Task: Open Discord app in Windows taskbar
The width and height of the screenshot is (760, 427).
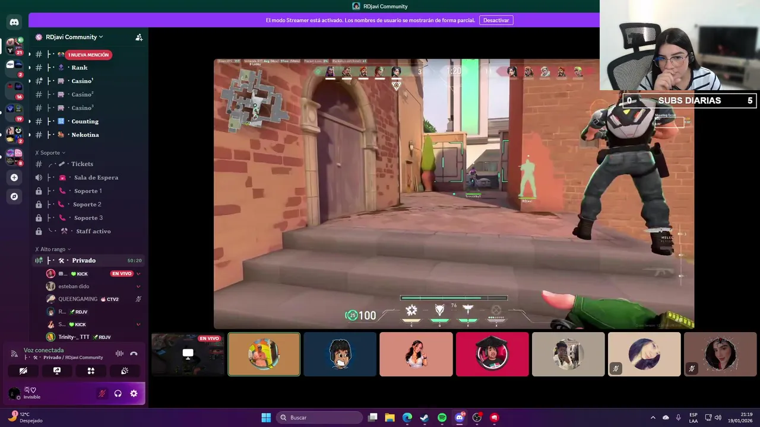Action: pos(460,418)
